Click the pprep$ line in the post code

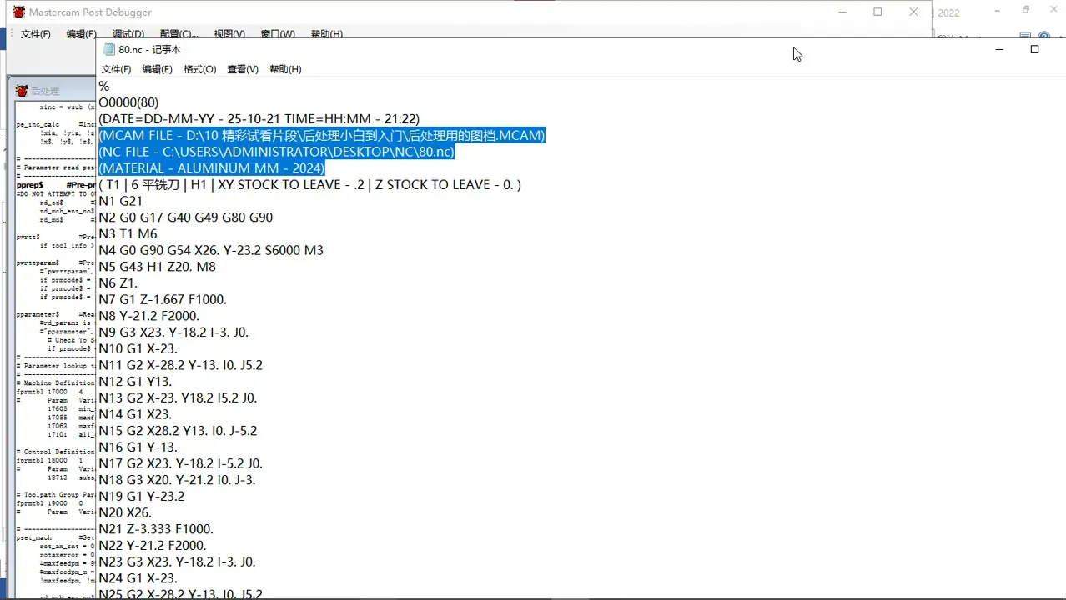pyautogui.click(x=30, y=184)
